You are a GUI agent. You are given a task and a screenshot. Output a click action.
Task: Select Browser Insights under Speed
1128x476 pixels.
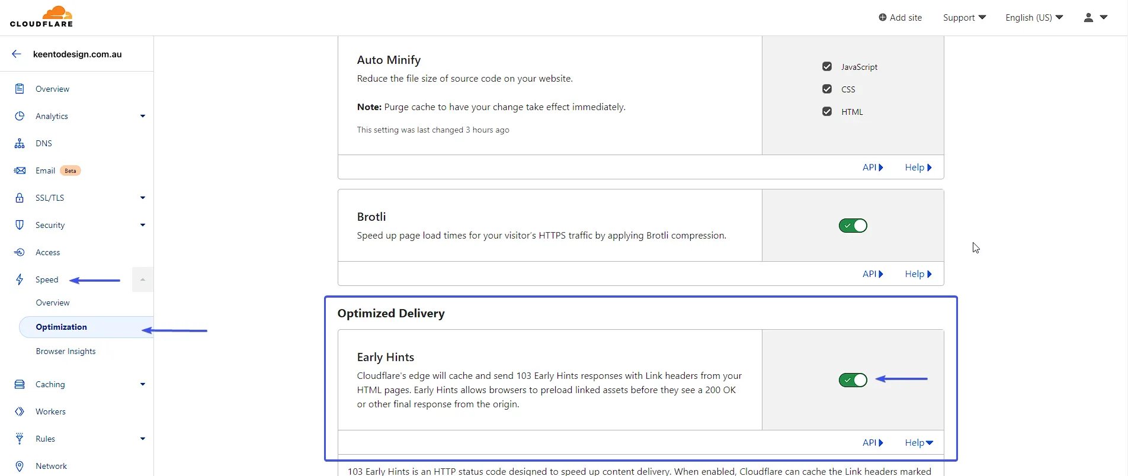pyautogui.click(x=66, y=351)
